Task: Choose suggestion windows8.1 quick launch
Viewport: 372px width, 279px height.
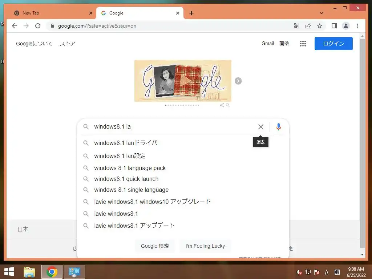Action: click(x=183, y=179)
